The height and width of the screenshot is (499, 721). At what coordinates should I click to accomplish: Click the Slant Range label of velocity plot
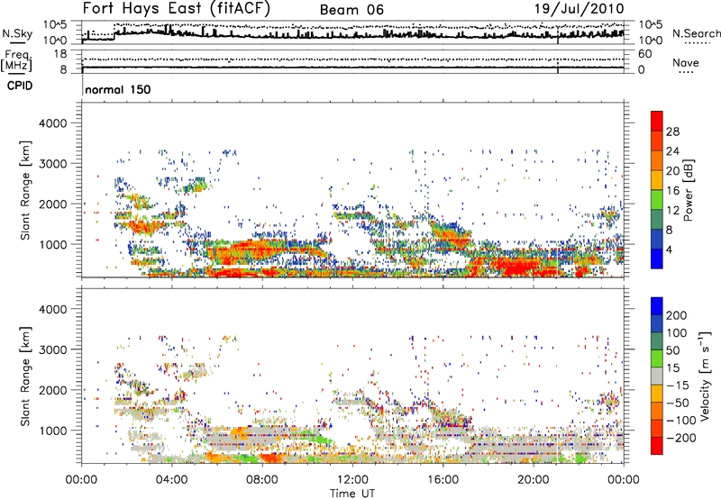25,376
